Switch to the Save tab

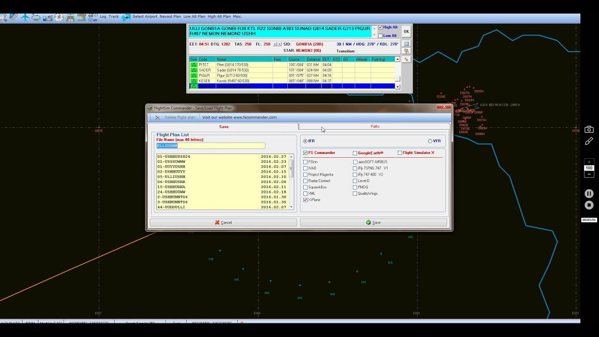(x=224, y=126)
